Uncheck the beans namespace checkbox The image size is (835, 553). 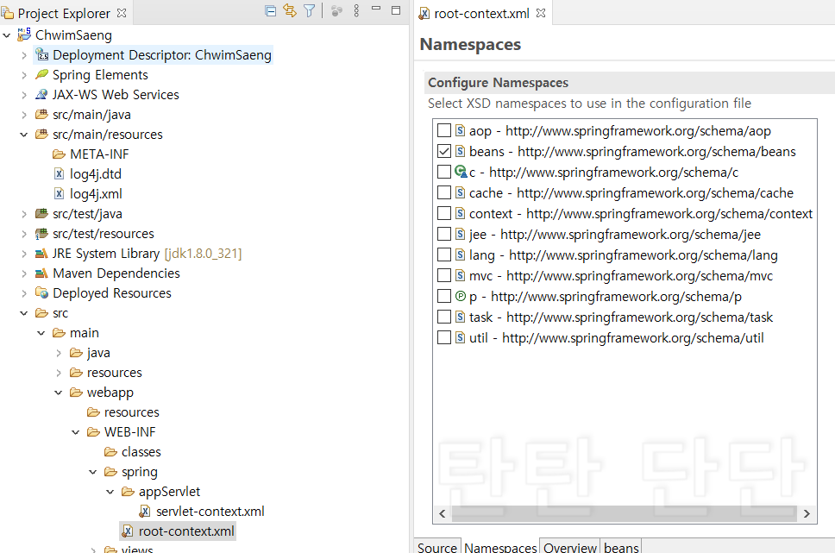point(444,151)
